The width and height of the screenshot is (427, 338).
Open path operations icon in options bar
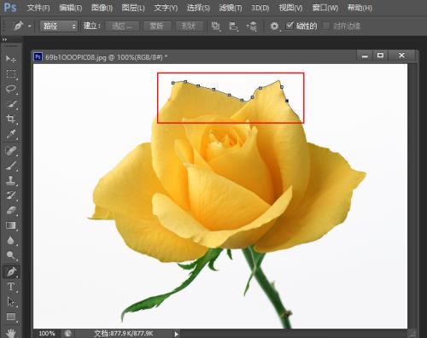(x=216, y=26)
